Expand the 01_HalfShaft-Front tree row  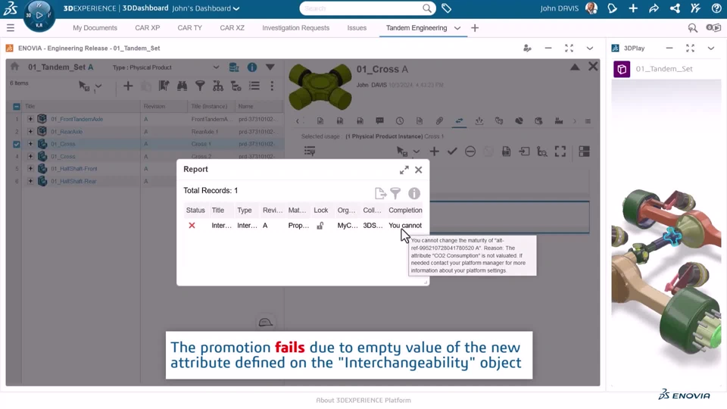(30, 169)
